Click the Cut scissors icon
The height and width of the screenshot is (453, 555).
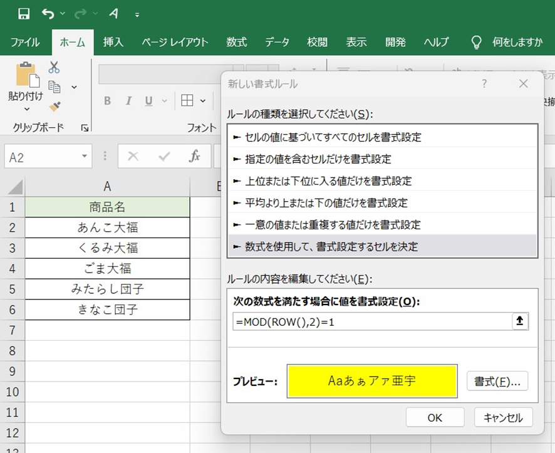(54, 68)
